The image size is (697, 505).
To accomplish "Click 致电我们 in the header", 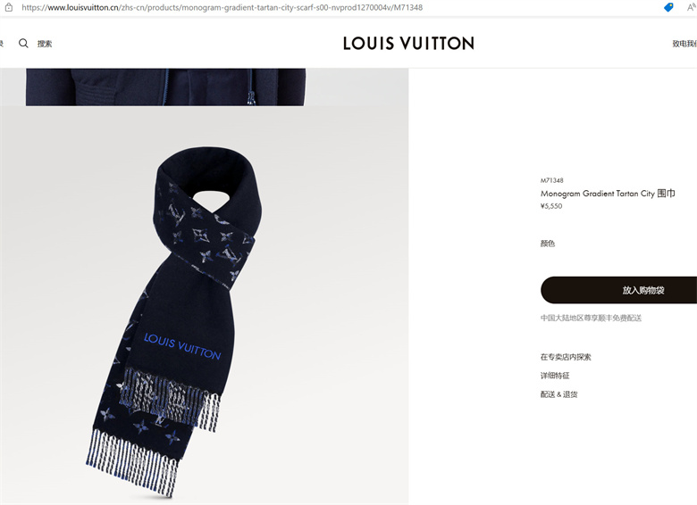I will tap(684, 44).
